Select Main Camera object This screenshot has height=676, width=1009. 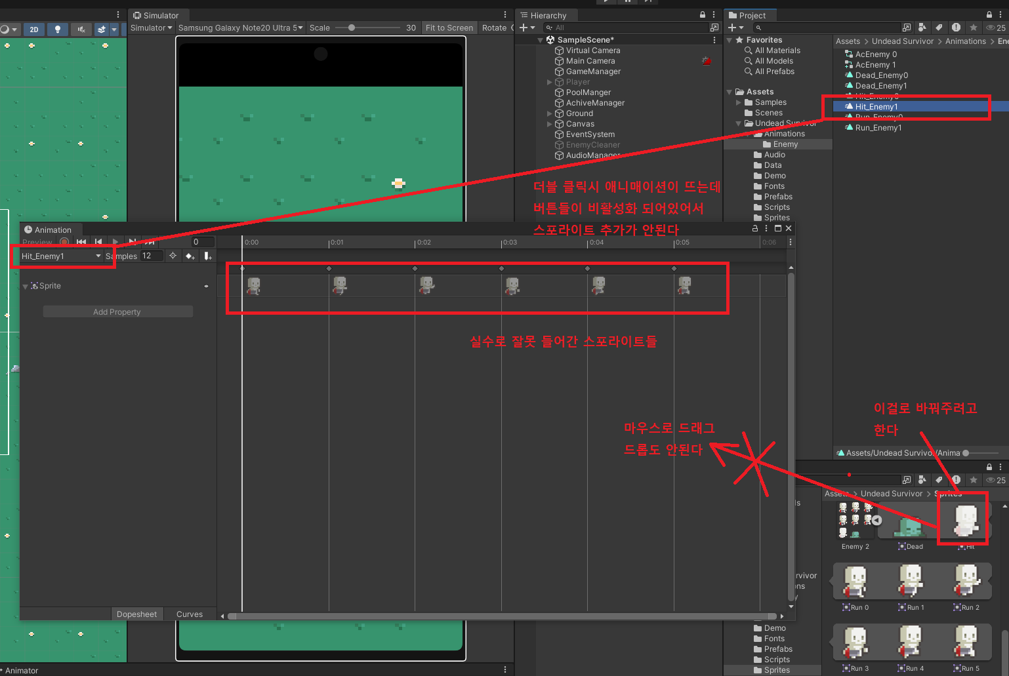[590, 61]
